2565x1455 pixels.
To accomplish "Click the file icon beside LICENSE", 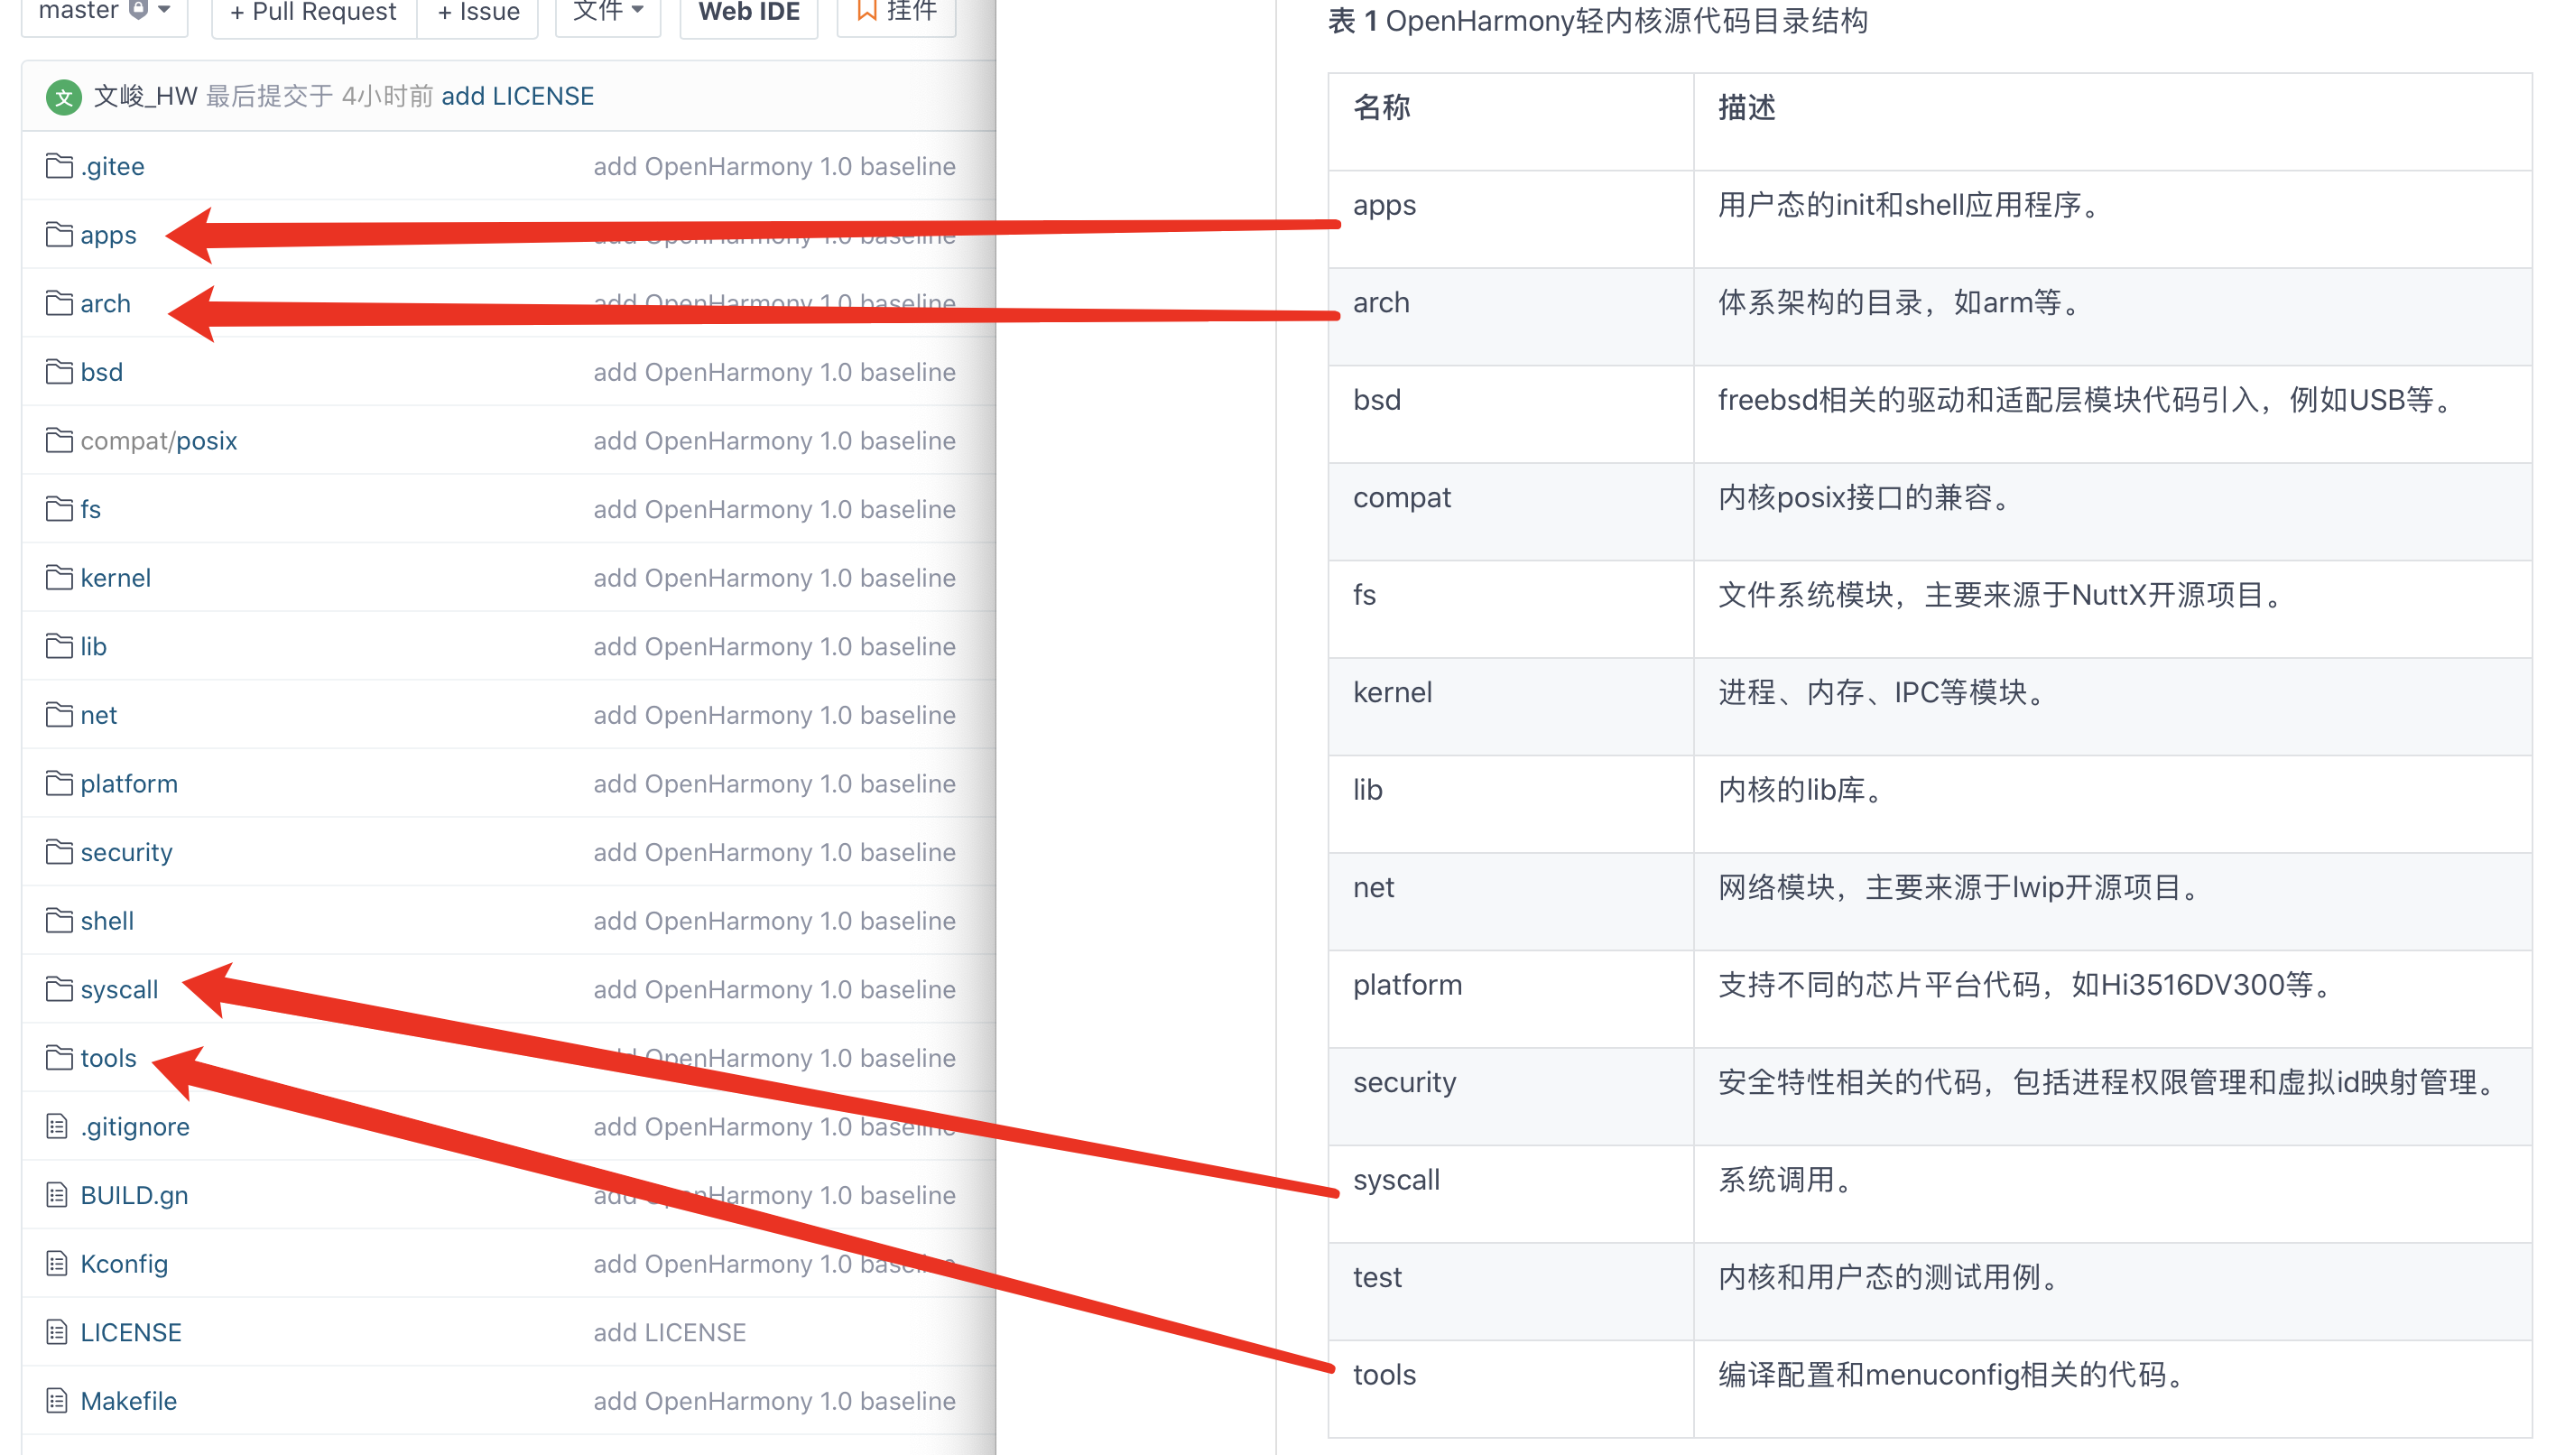I will click(x=57, y=1332).
